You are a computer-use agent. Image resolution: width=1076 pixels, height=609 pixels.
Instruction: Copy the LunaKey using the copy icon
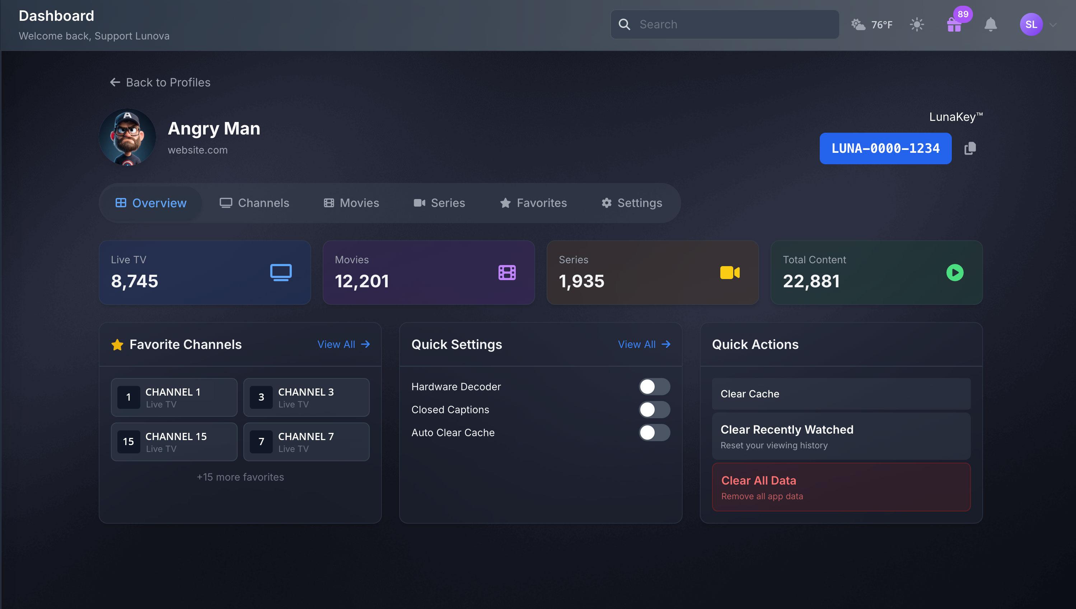[970, 148]
